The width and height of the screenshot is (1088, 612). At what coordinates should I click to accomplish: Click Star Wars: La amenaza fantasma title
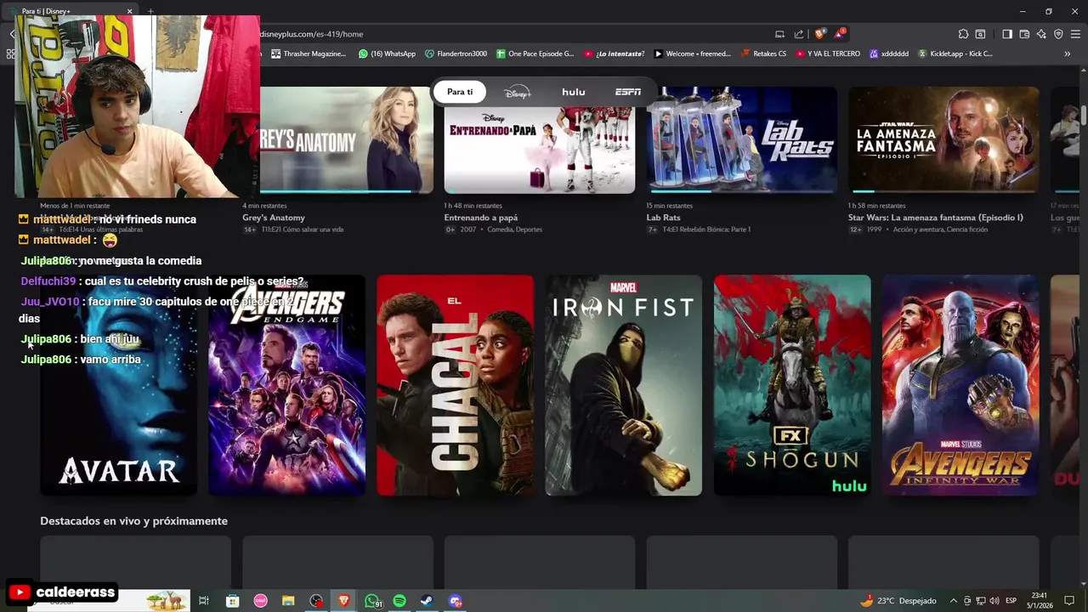pyautogui.click(x=935, y=218)
